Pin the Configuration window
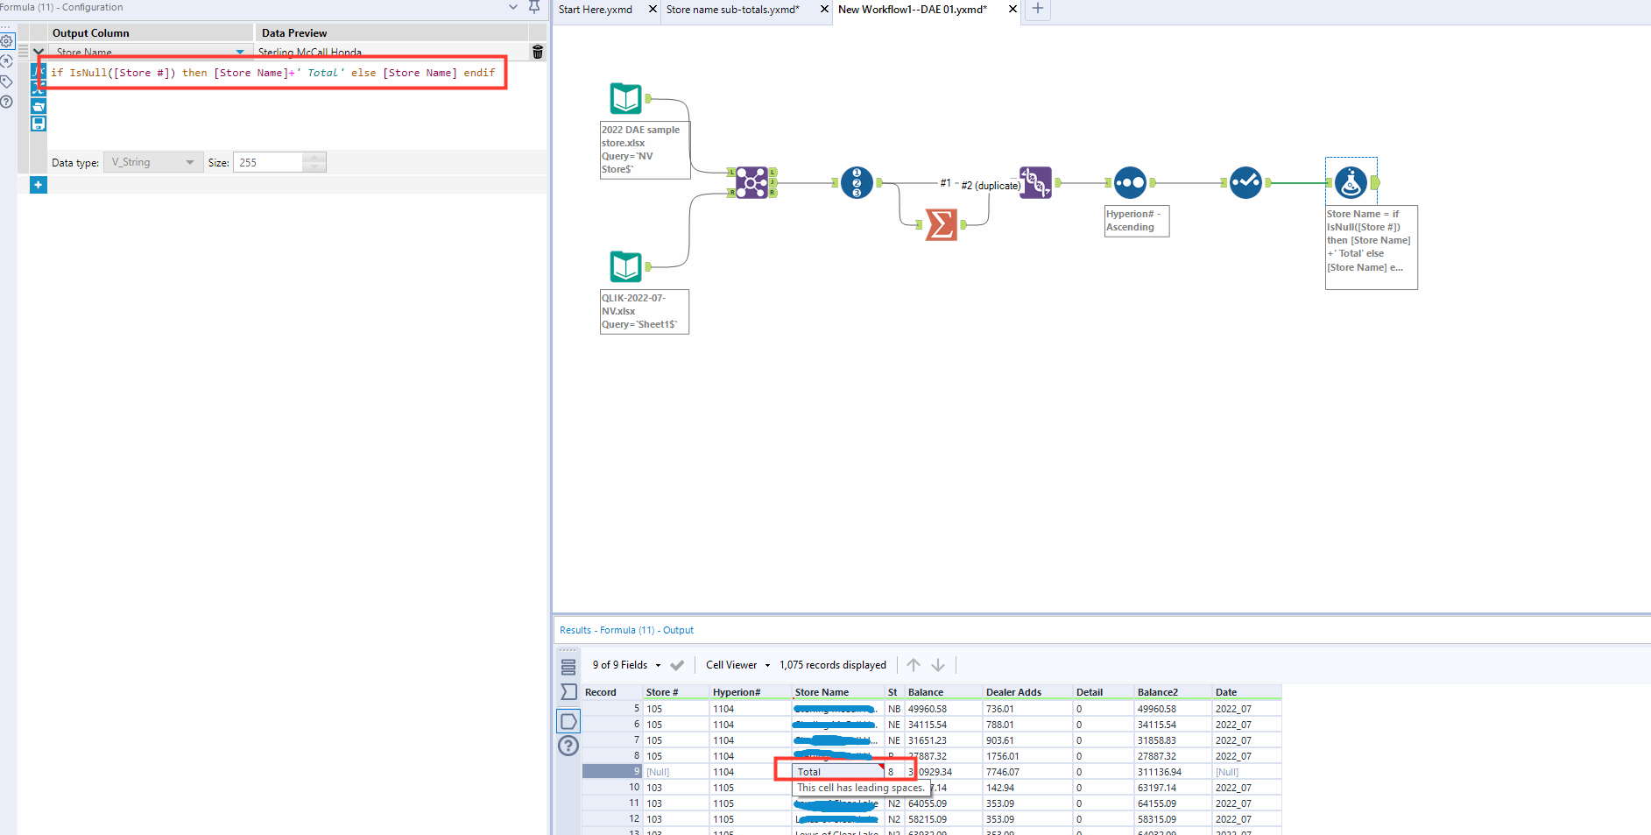Screen dimensions: 1651x835 (534, 7)
